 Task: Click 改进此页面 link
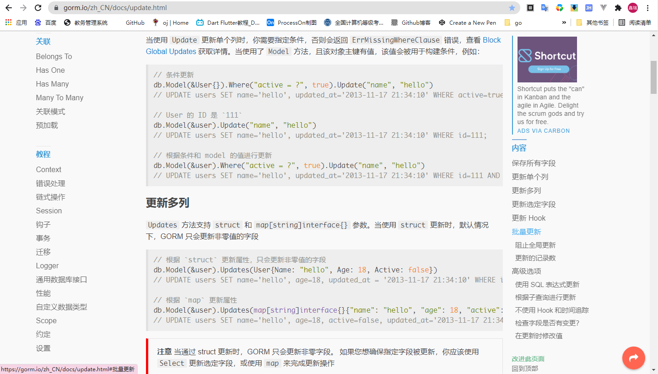tap(528, 359)
